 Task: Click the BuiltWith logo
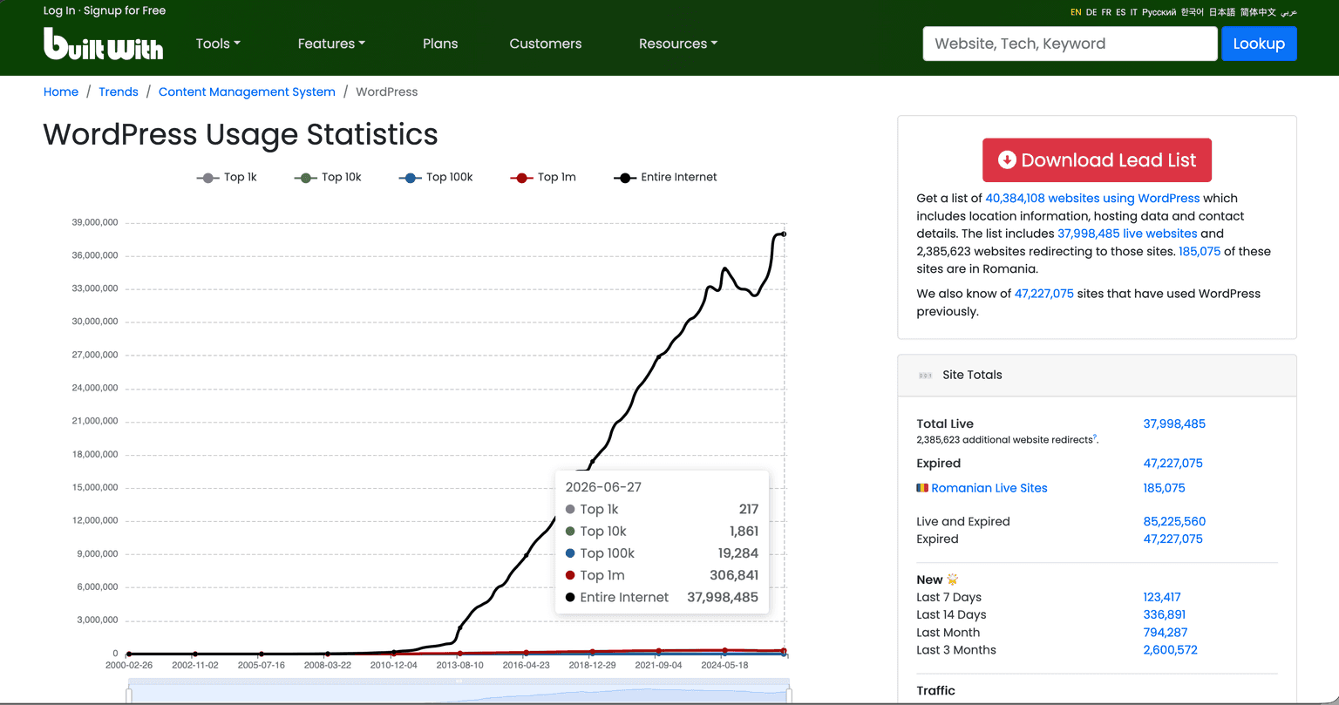(103, 44)
